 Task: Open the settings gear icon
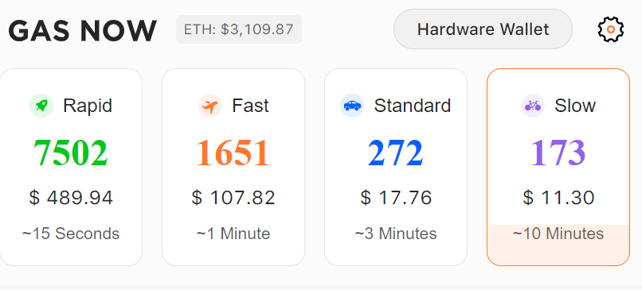click(610, 29)
